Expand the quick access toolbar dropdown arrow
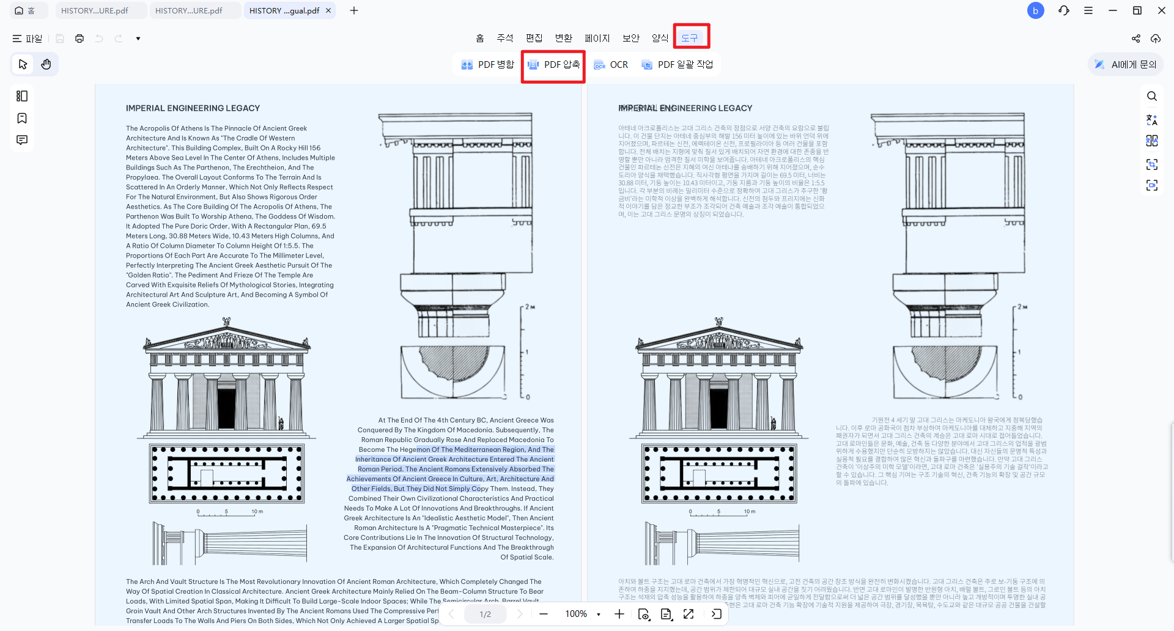This screenshot has width=1174, height=631. pyautogui.click(x=138, y=39)
